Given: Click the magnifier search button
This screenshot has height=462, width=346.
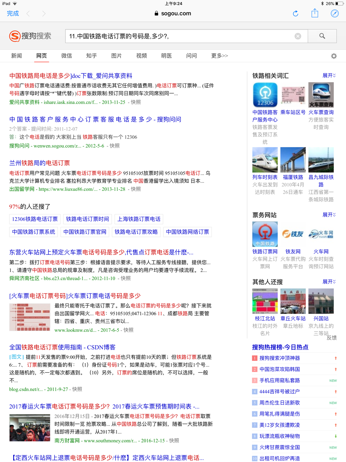Looking at the screenshot, I should [322, 36].
